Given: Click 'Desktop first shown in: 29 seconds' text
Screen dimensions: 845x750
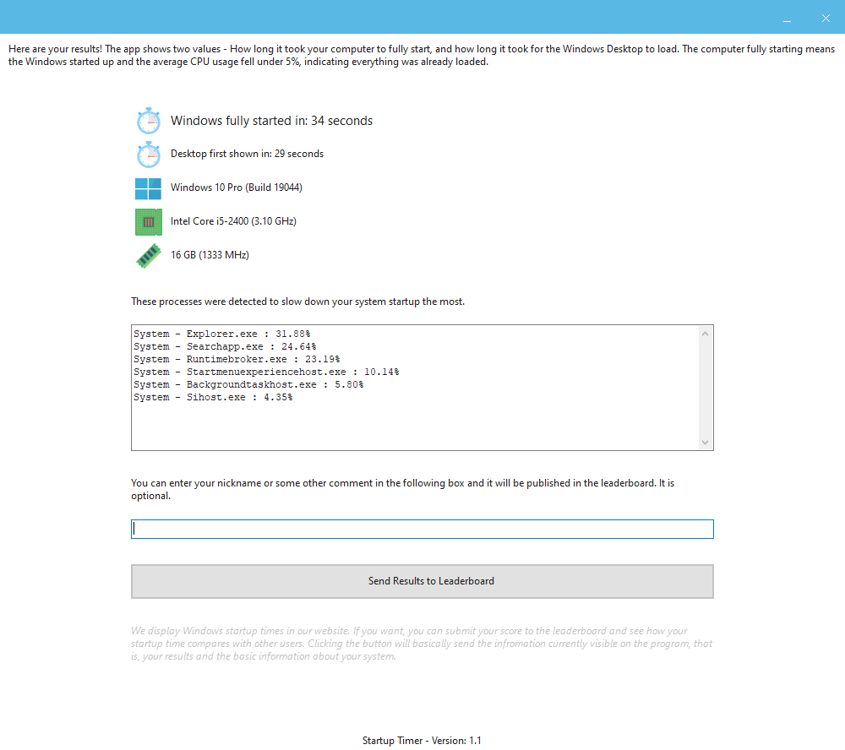Looking at the screenshot, I should coord(247,154).
